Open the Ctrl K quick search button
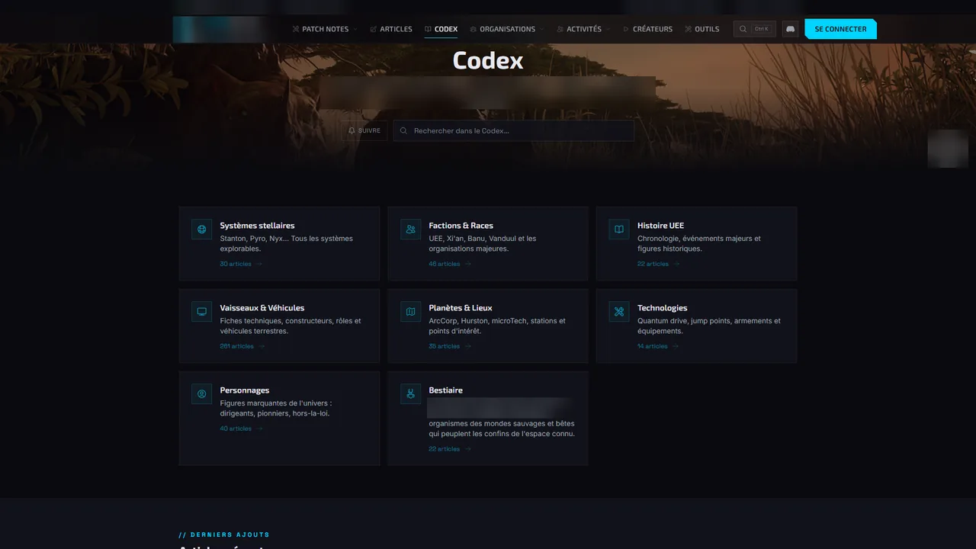 pos(755,29)
